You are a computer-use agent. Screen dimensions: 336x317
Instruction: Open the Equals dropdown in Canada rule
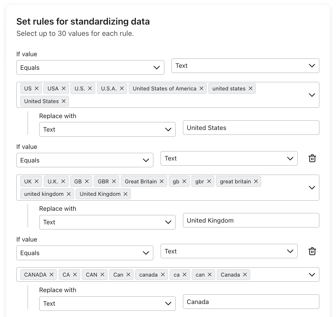pos(85,253)
